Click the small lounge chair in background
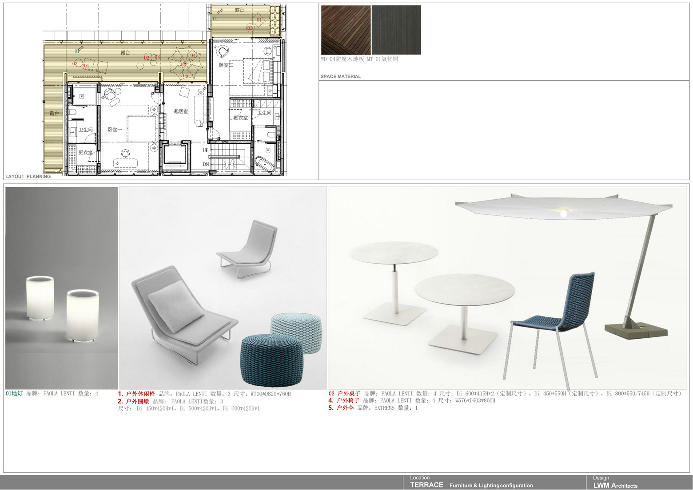 pos(250,249)
